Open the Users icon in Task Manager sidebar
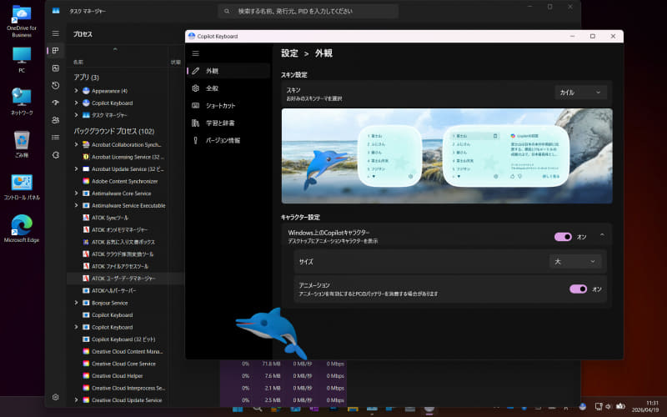Image resolution: width=667 pixels, height=417 pixels. 56,120
